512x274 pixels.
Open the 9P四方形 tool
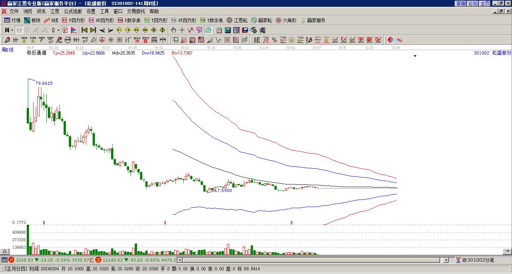[x=101, y=20]
